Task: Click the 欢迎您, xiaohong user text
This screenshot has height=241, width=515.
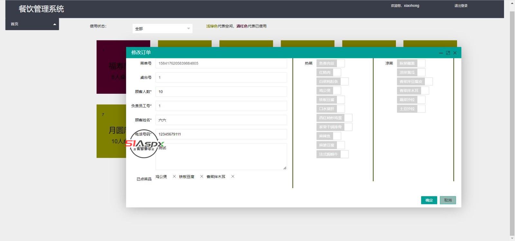Action: (405, 6)
